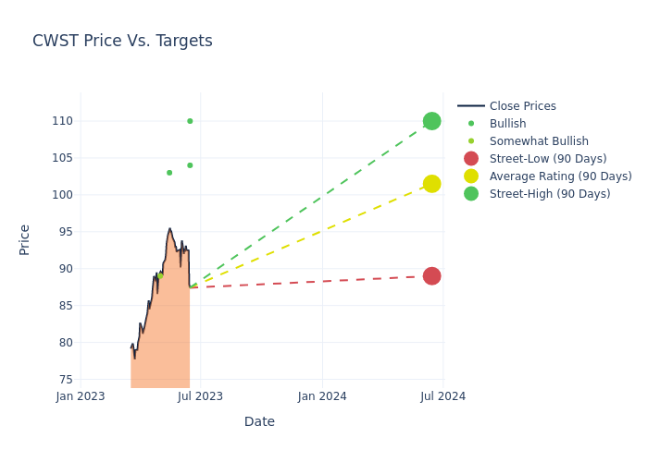Click the large green Street-High chart marker

tap(431, 121)
